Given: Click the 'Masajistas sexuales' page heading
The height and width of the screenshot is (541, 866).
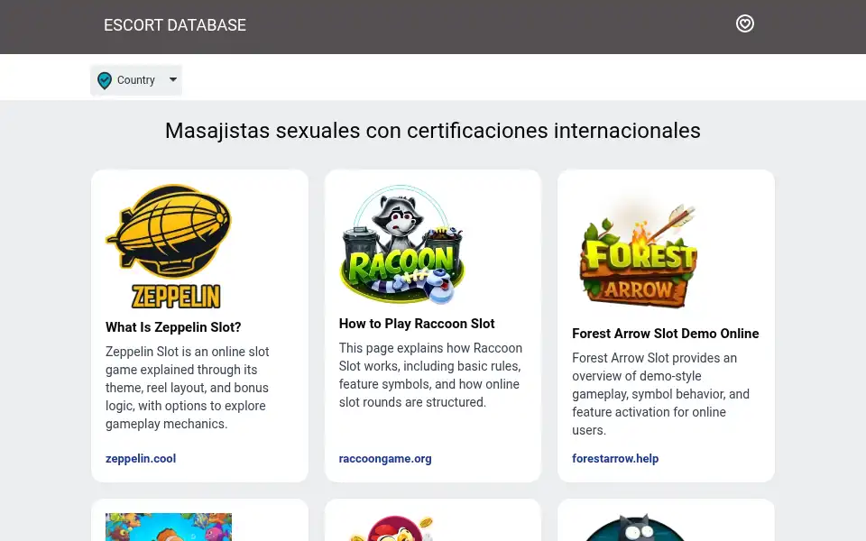Looking at the screenshot, I should click(x=433, y=131).
